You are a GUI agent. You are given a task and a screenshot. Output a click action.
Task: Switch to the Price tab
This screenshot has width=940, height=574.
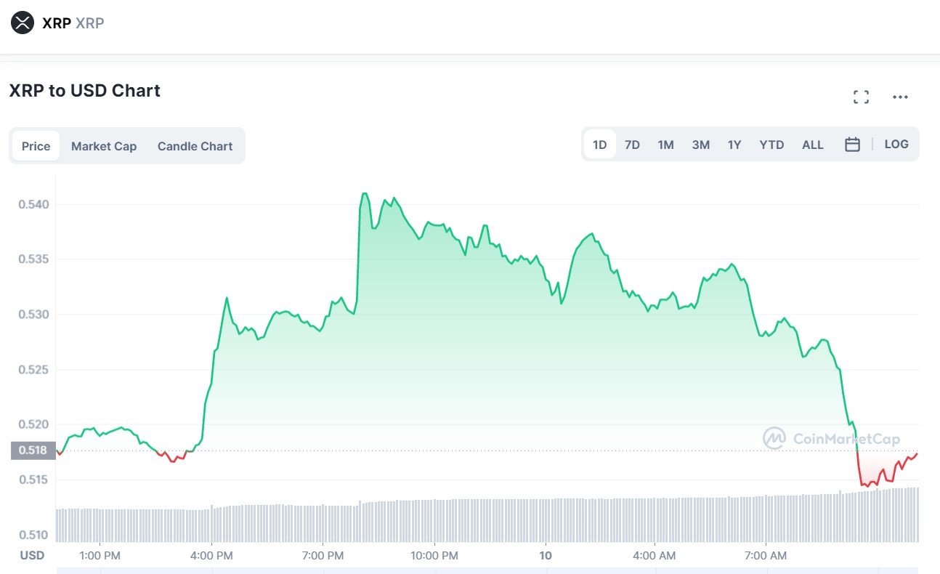[x=36, y=146]
